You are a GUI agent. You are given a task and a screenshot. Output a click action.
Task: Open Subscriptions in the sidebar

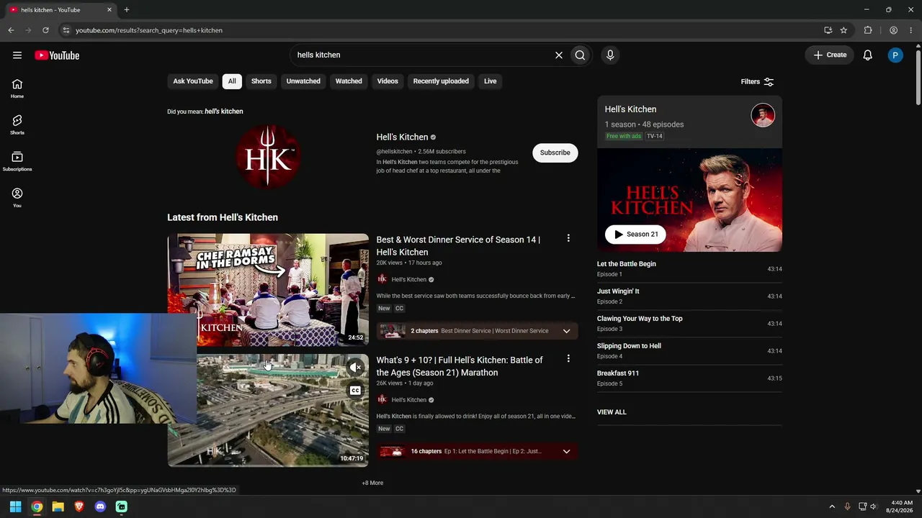click(x=17, y=161)
